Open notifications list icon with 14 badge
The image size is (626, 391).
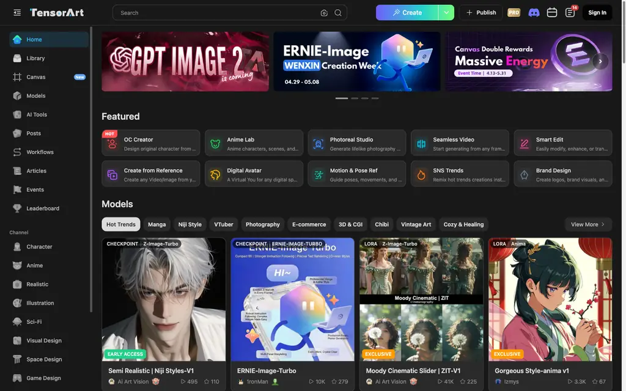click(x=570, y=13)
